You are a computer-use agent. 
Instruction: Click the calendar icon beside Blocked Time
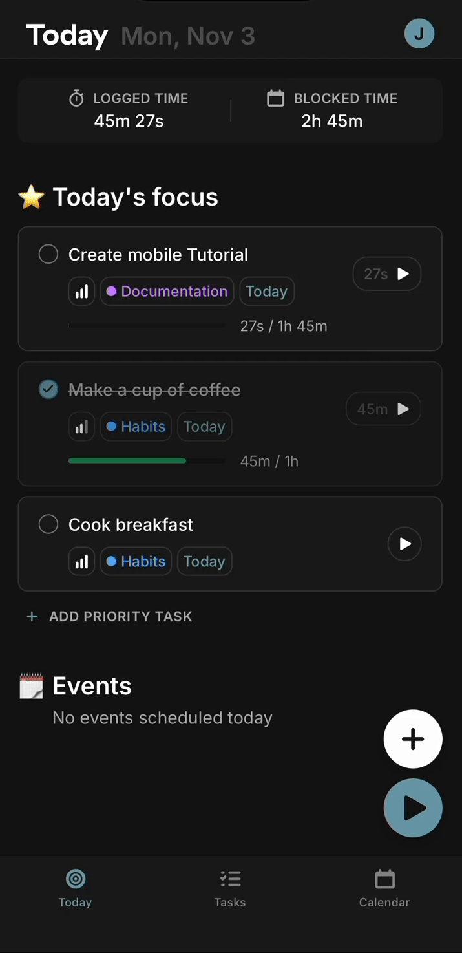[276, 98]
